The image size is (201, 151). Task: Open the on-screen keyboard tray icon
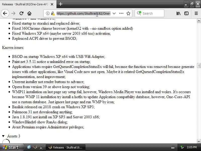click(173, 147)
